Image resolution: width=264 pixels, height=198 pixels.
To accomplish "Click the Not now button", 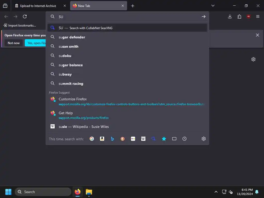I will pyautogui.click(x=14, y=43).
